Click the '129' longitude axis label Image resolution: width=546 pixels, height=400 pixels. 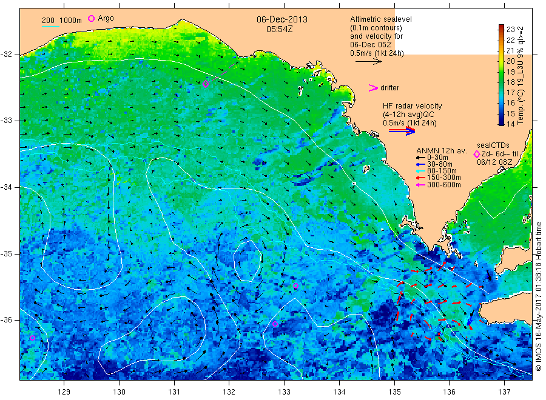64,392
